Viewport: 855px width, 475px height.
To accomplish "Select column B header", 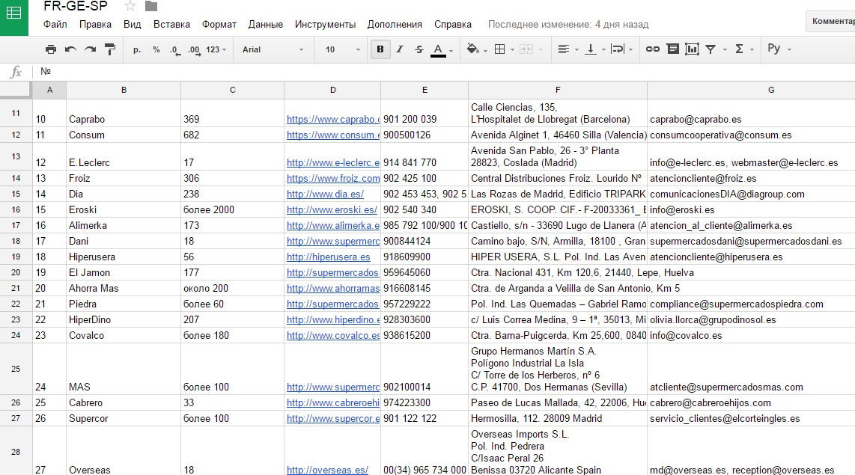I will pos(124,90).
